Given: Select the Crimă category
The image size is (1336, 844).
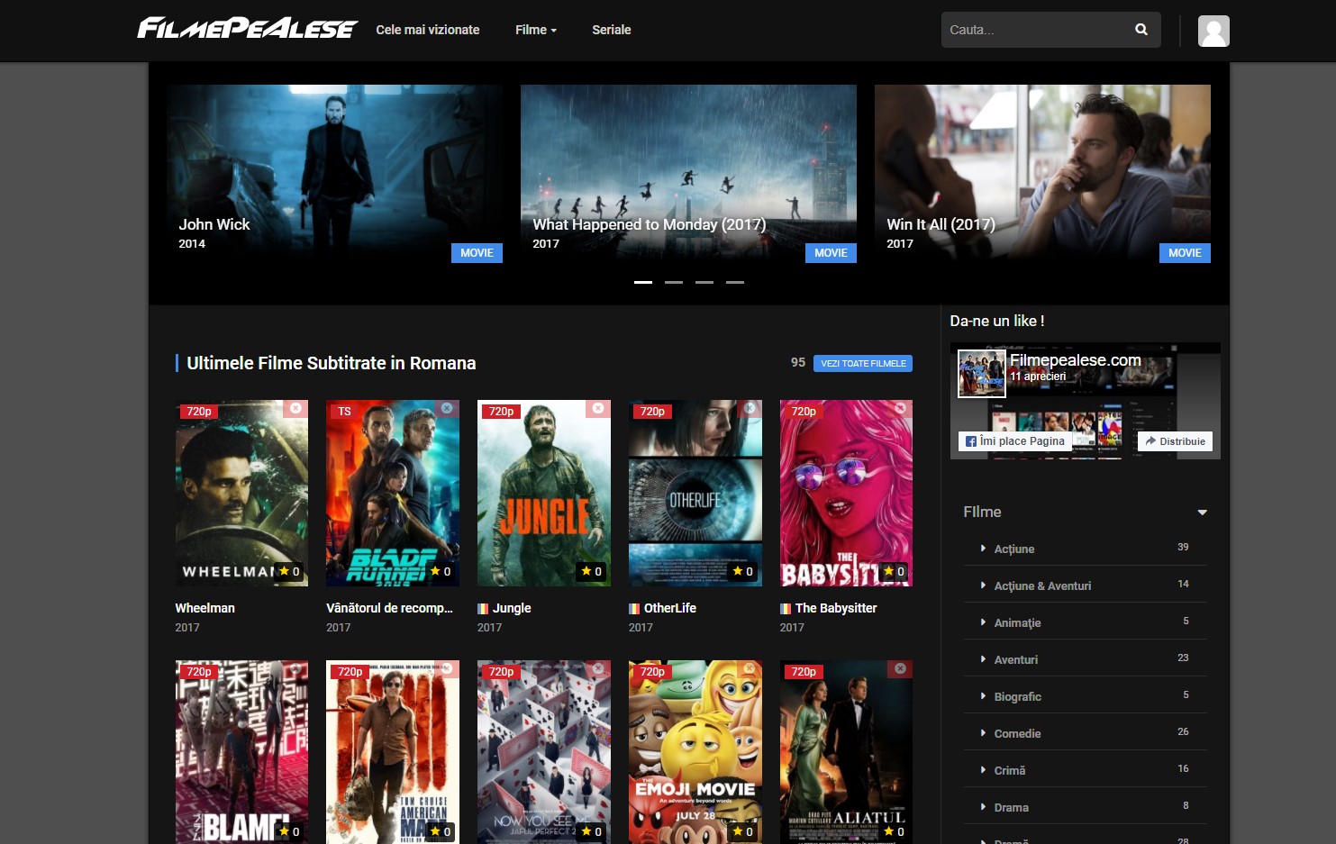Looking at the screenshot, I should [1010, 770].
